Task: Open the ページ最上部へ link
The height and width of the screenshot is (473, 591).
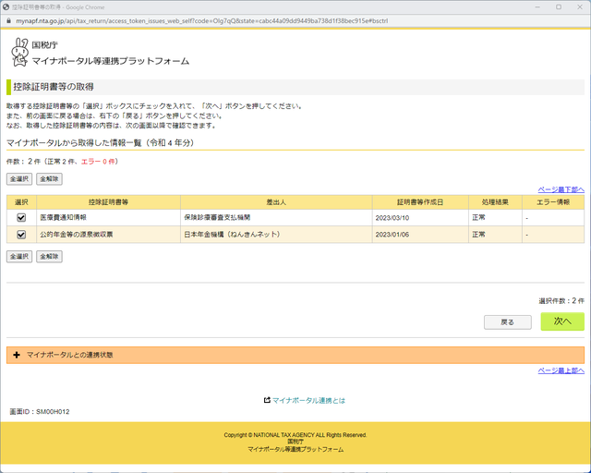Action: [x=561, y=370]
